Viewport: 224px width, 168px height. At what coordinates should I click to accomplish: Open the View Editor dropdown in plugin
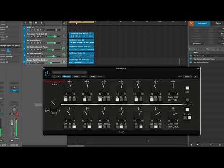click(x=188, y=77)
